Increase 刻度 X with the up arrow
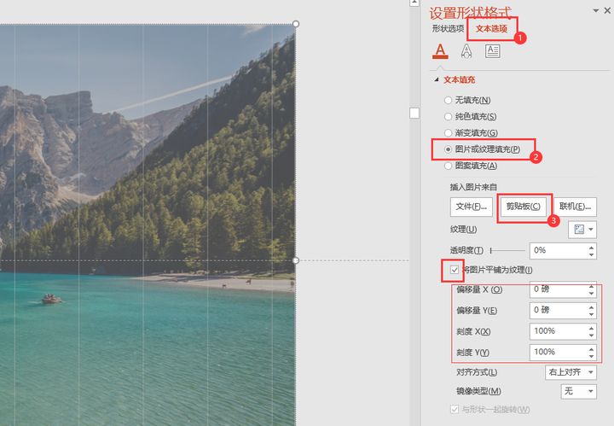The image size is (614, 426). pyautogui.click(x=591, y=328)
